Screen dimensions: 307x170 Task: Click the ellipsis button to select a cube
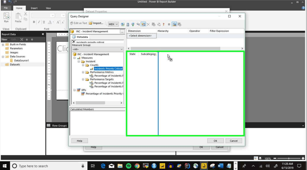pyautogui.click(x=122, y=32)
